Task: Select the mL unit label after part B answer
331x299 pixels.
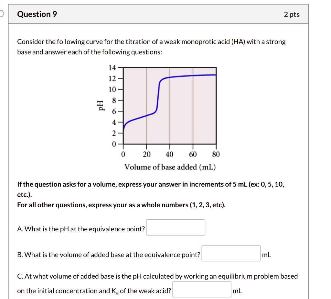Action: click(x=266, y=255)
